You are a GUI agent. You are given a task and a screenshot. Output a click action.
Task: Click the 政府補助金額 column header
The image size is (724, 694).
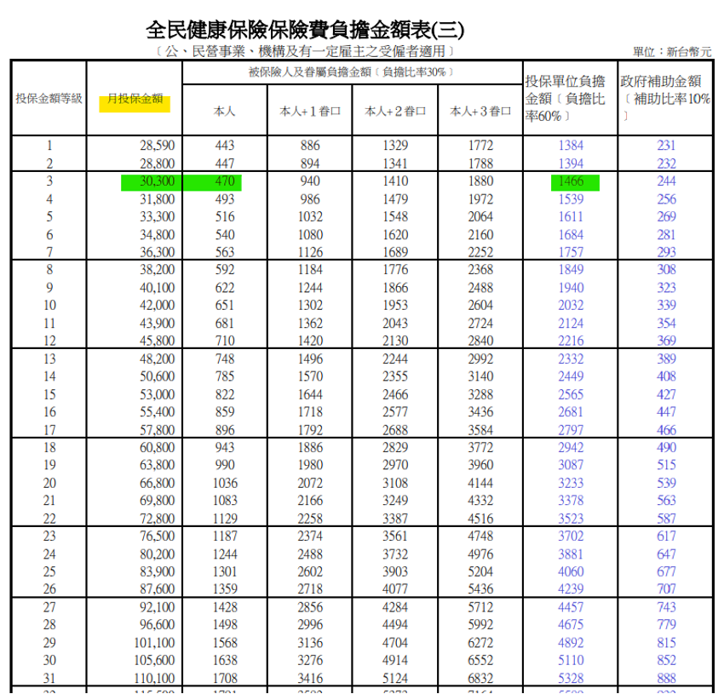click(665, 97)
